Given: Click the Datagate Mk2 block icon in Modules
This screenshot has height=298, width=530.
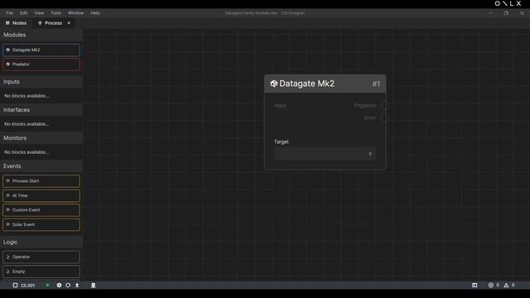Looking at the screenshot, I should (x=7, y=50).
